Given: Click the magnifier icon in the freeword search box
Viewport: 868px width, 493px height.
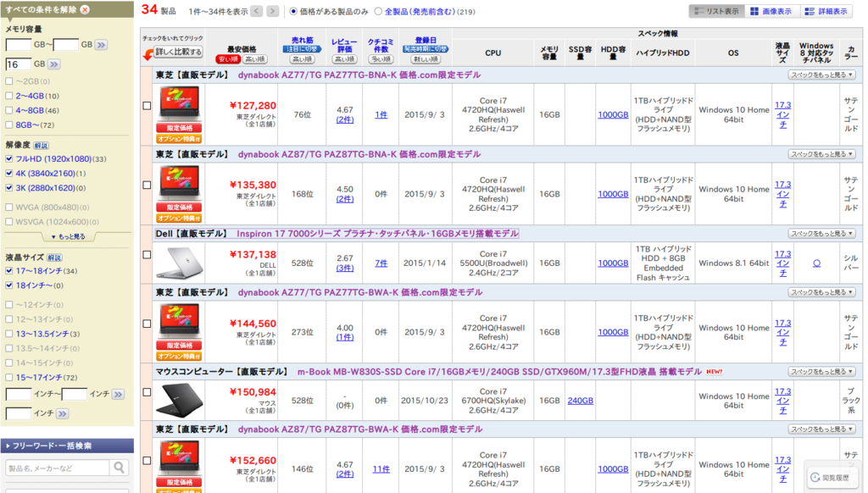Looking at the screenshot, I should point(119,467).
